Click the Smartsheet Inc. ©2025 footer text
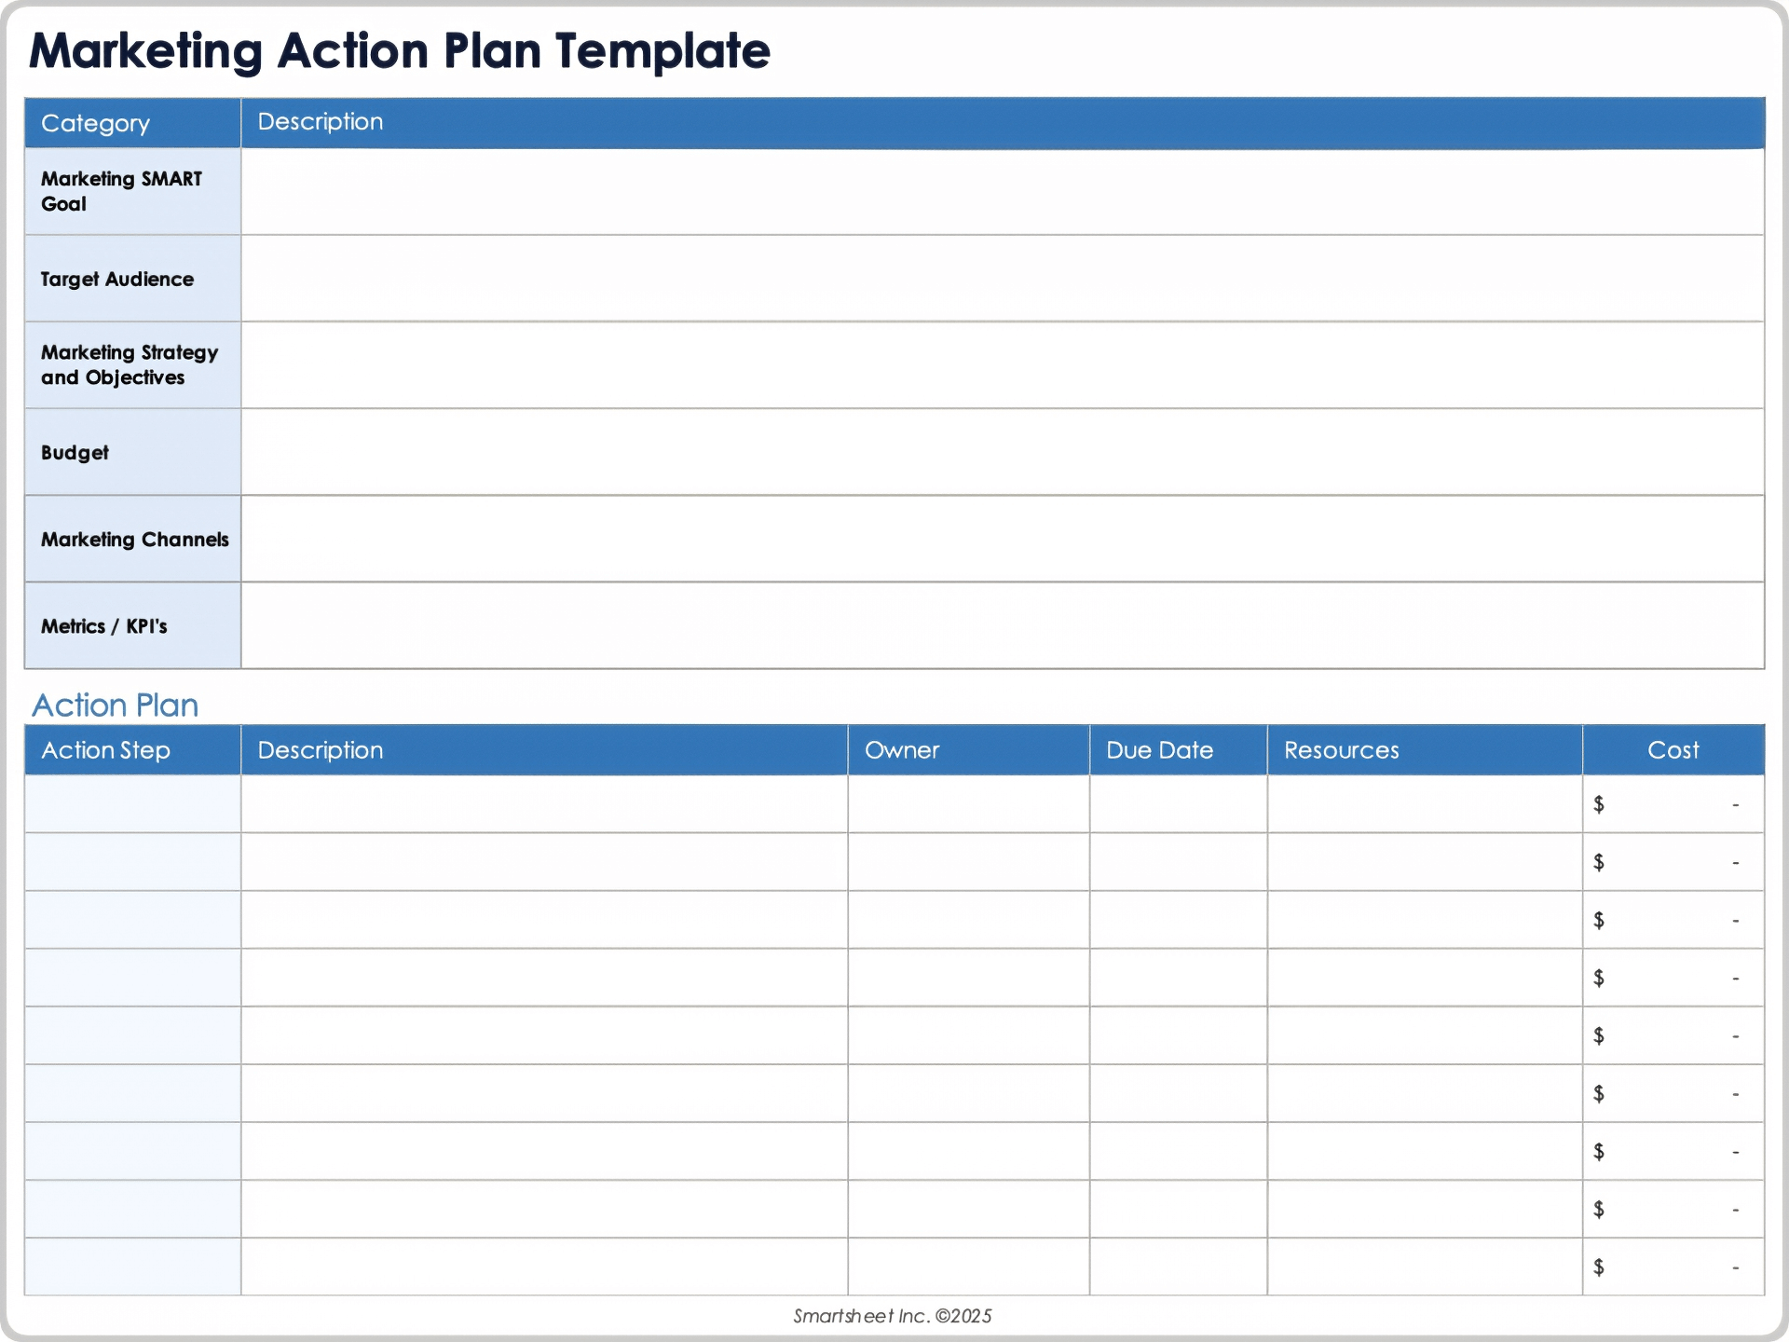This screenshot has width=1789, height=1342. pos(892,1316)
